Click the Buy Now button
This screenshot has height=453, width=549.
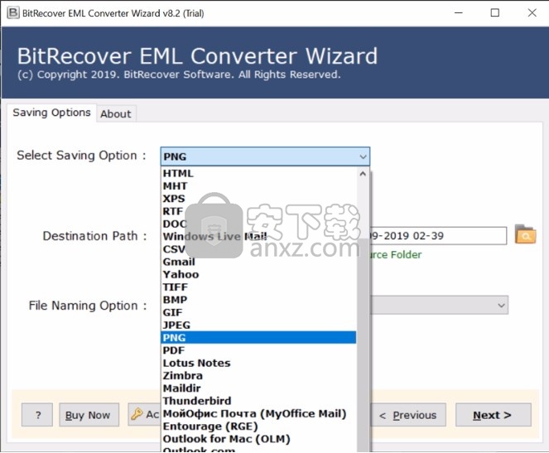point(89,415)
